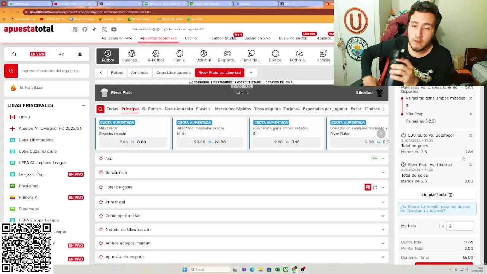487x274 pixels.
Task: Remove LDU Quito vs. Botafogo bet
Action: point(471,135)
